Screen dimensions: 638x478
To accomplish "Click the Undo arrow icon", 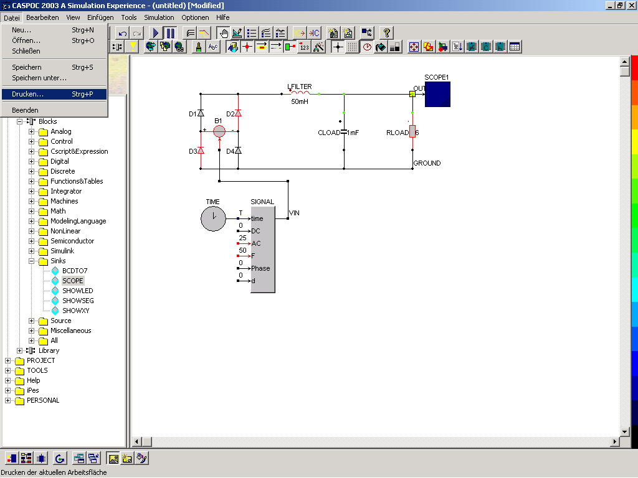I will point(123,34).
